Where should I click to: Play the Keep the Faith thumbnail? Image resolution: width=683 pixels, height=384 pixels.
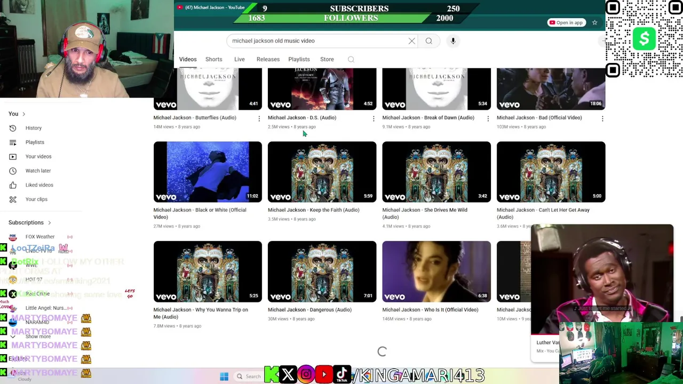click(322, 172)
